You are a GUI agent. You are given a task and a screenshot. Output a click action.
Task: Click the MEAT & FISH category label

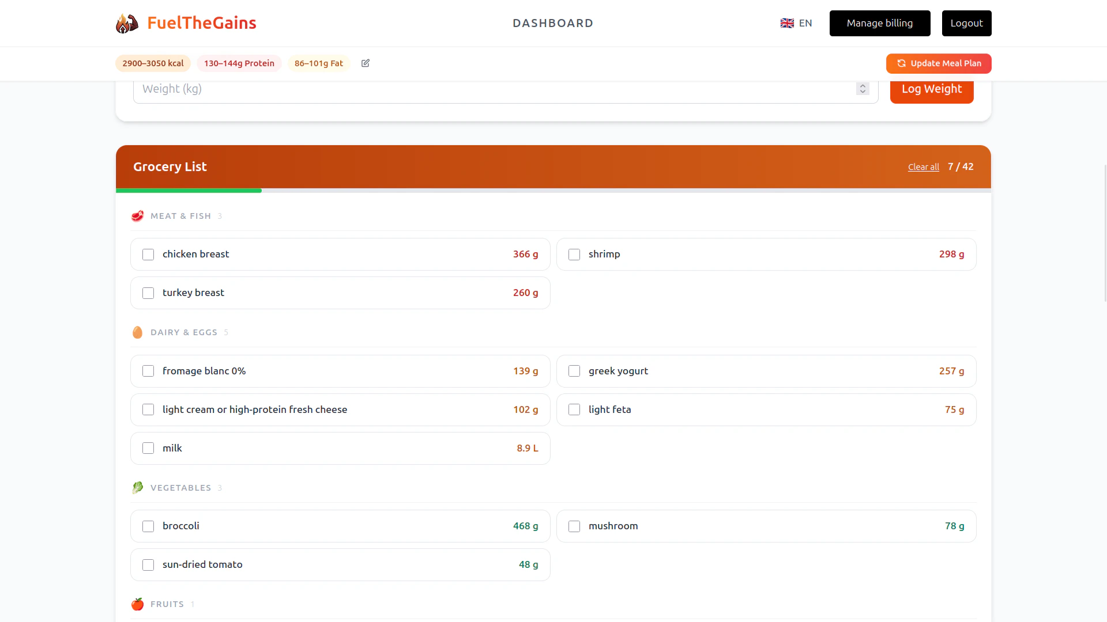180,216
